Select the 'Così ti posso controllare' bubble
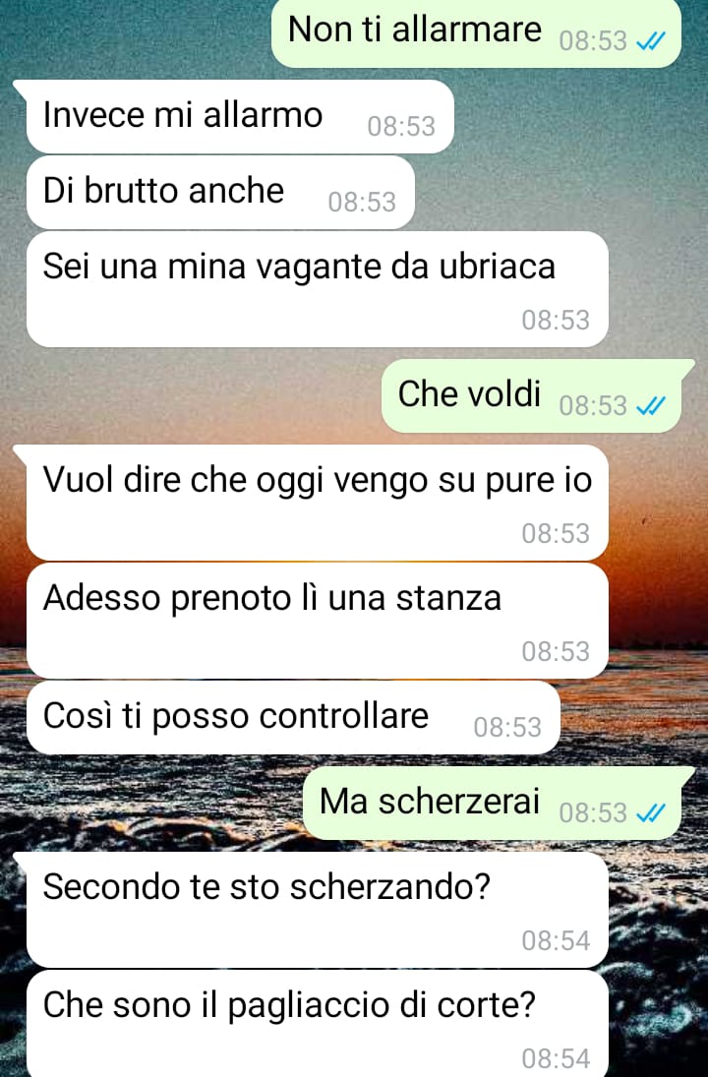The height and width of the screenshot is (1077, 708). pyautogui.click(x=293, y=717)
